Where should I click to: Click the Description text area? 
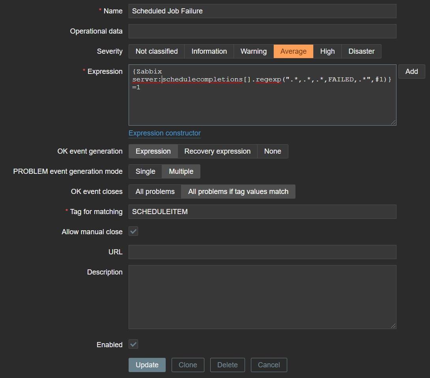(262, 296)
